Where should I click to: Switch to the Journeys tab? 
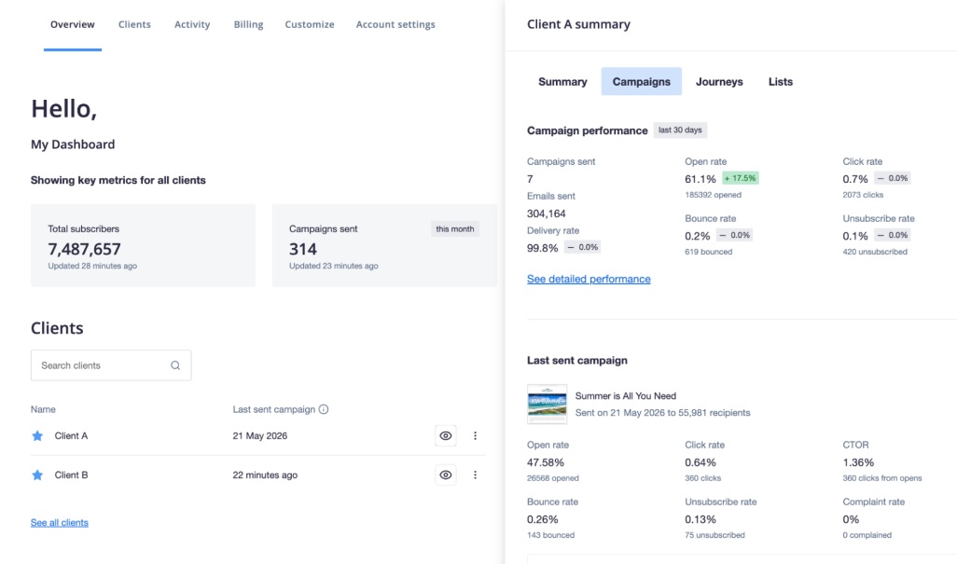[x=719, y=82]
